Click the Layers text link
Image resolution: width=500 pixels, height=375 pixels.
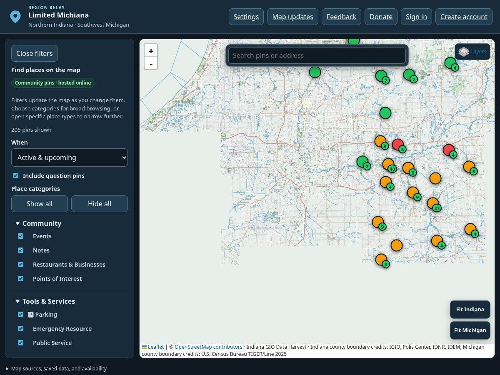click(x=478, y=52)
